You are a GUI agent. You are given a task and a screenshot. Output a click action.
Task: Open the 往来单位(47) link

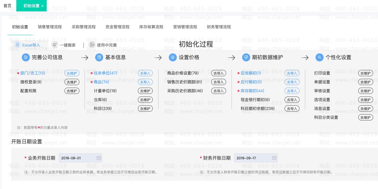point(105,73)
